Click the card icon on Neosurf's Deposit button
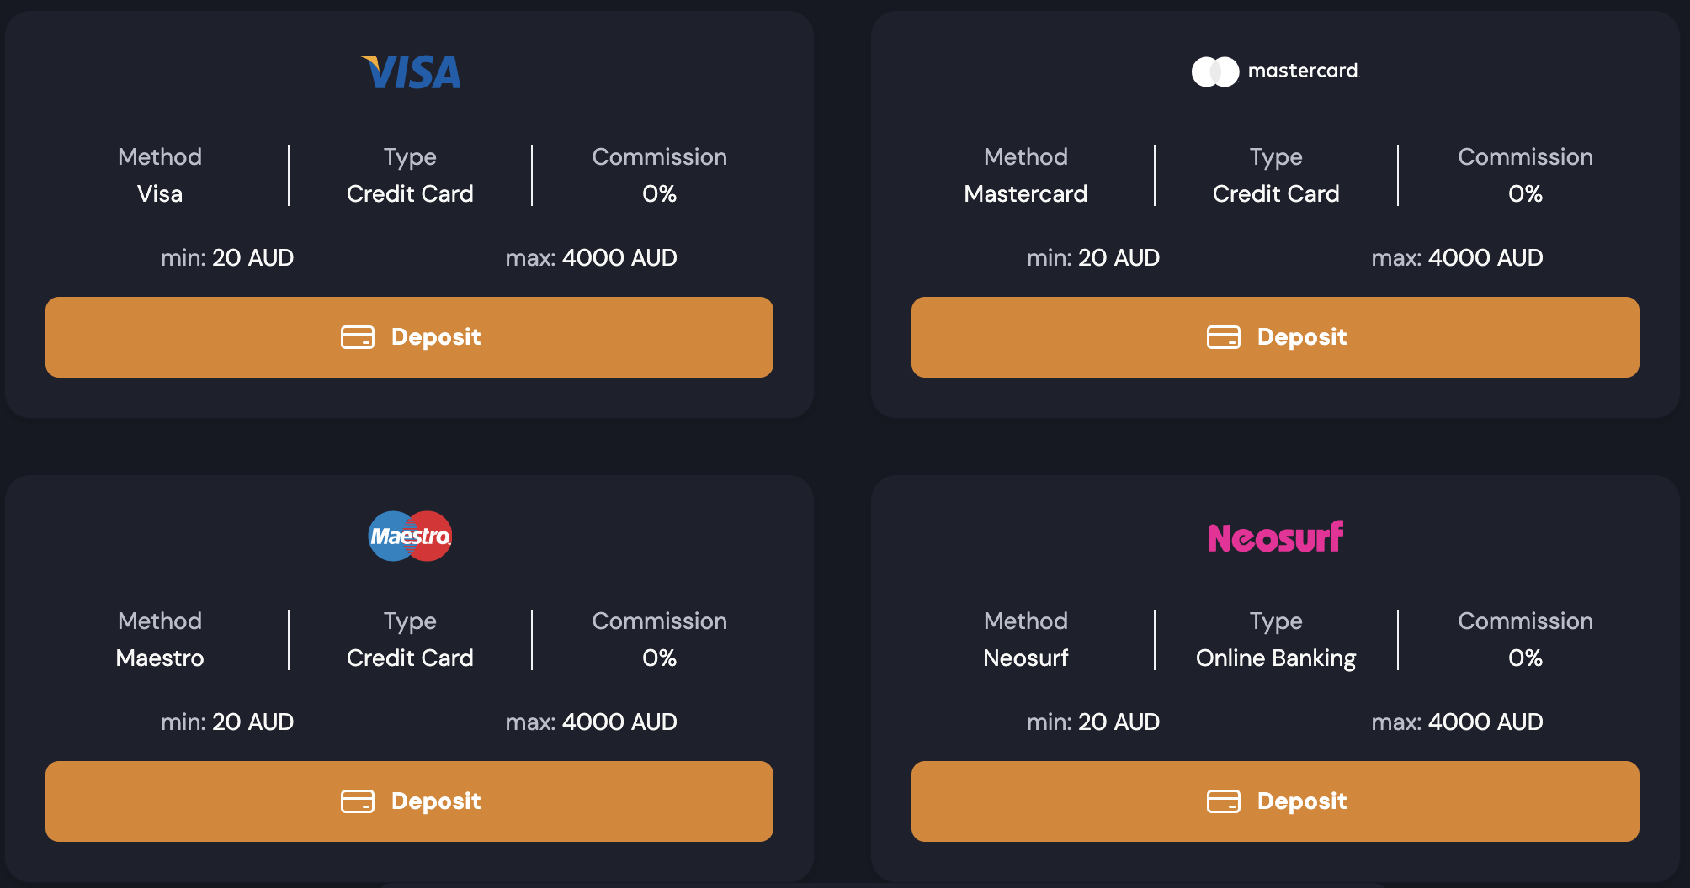The image size is (1690, 888). tap(1225, 801)
